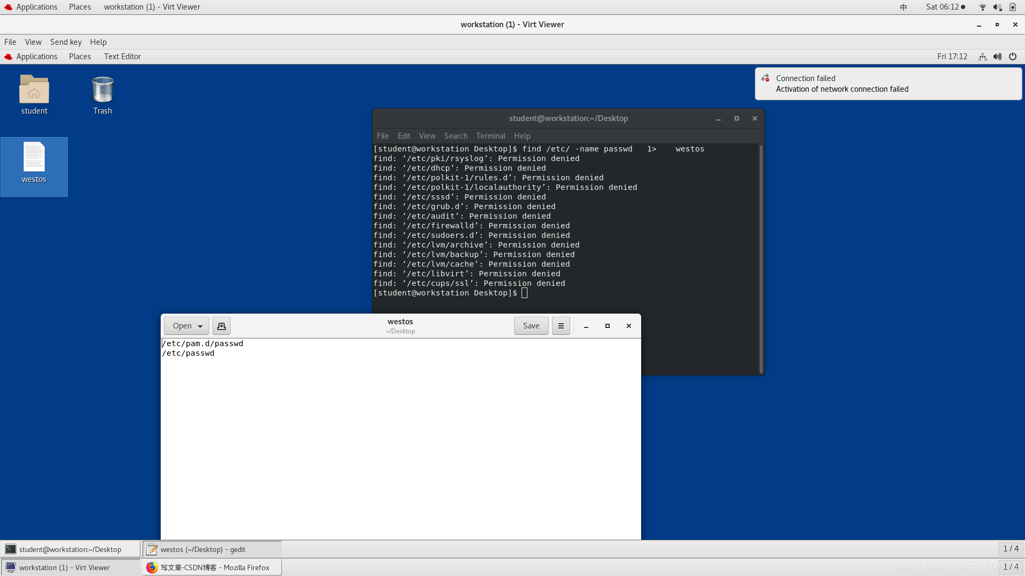1025x576 pixels.
Task: Select the Terminal menu in terminal window
Action: point(491,135)
